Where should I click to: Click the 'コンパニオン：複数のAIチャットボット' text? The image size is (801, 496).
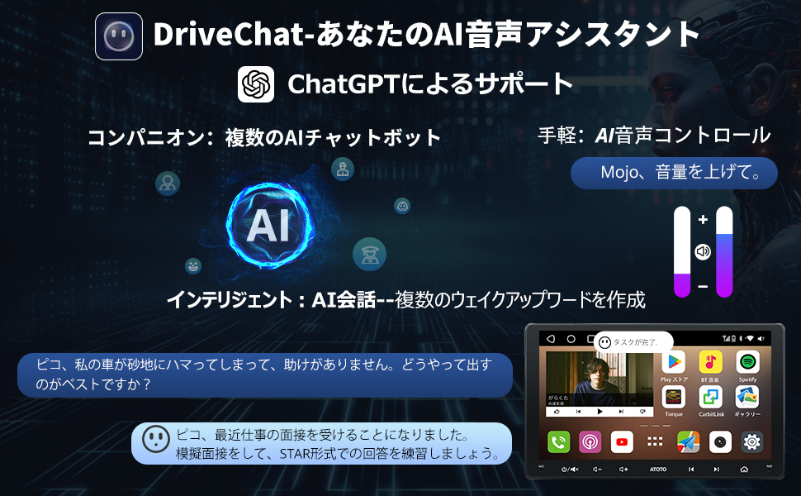click(x=264, y=137)
